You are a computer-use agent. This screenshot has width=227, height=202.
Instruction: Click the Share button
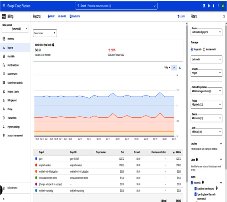pos(62,16)
